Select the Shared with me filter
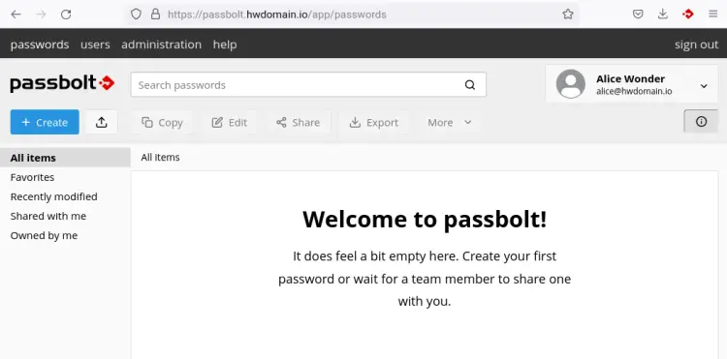Screen dimensions: 727x359 click(x=48, y=216)
